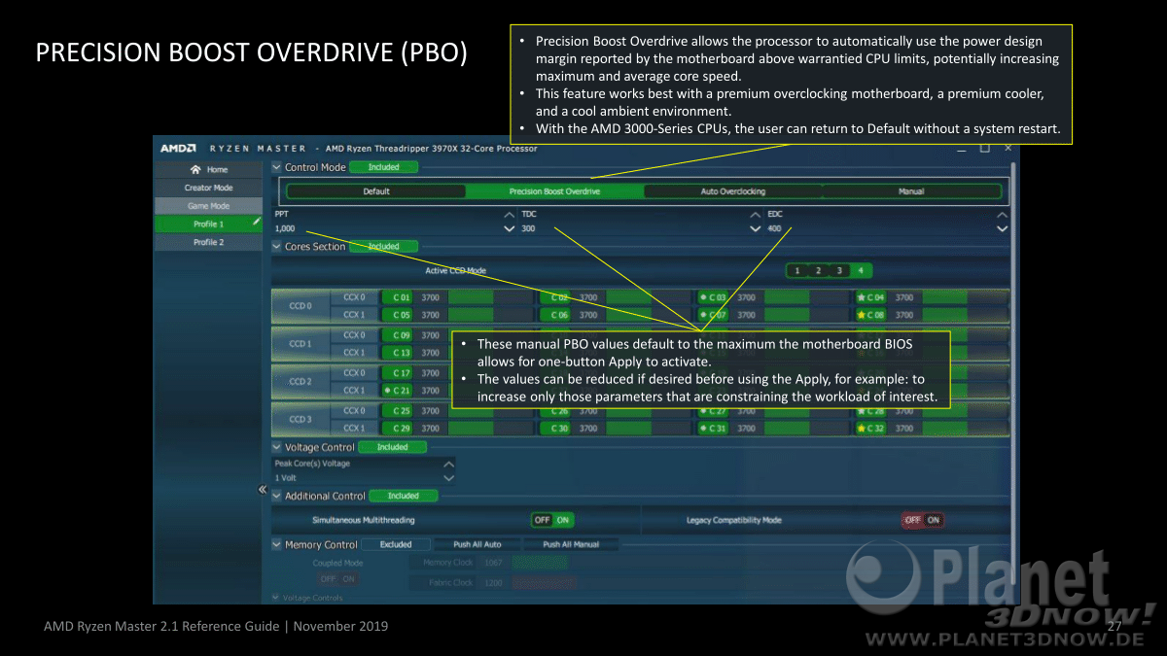Screen dimensions: 1167x656
Task: Select core C 05 button
Action: [399, 315]
